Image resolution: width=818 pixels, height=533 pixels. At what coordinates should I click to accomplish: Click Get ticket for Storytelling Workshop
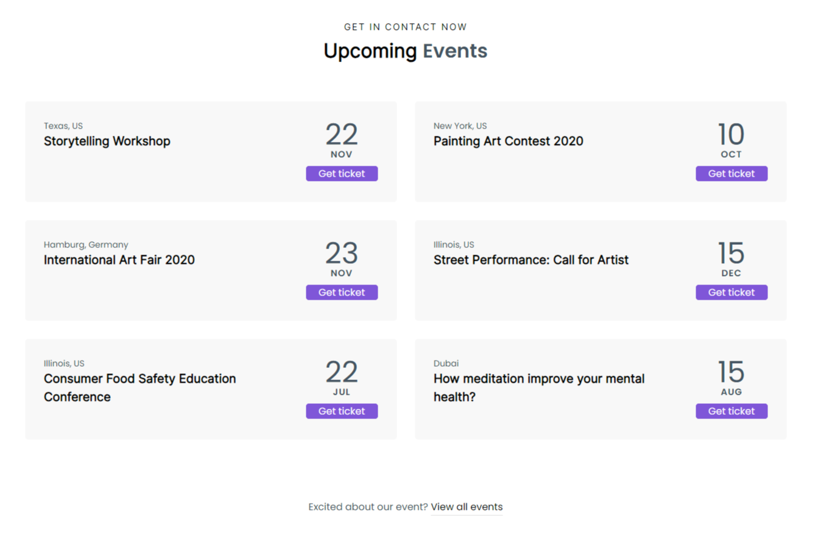[x=342, y=173]
